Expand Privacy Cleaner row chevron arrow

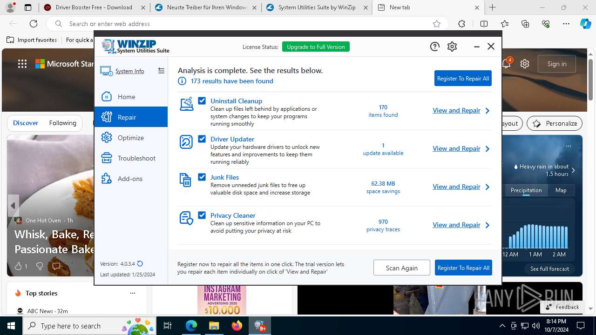tap(488, 225)
